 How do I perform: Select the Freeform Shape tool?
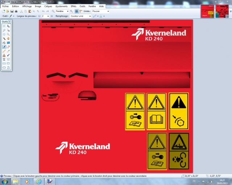point(8,68)
